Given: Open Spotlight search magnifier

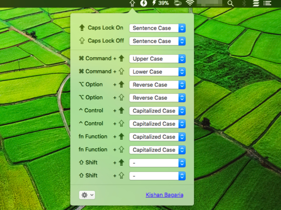Looking at the screenshot, I should tap(231, 3).
